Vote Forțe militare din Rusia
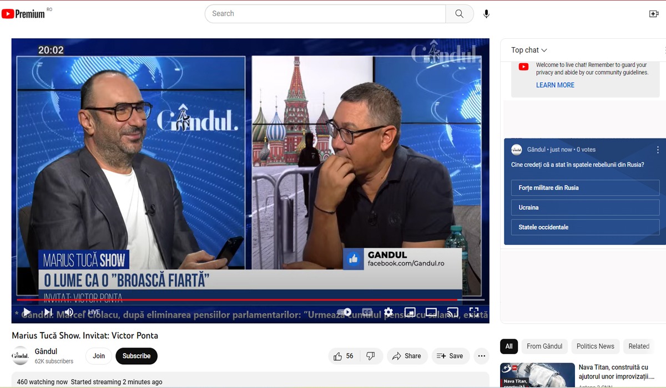This screenshot has width=666, height=388. tap(585, 188)
